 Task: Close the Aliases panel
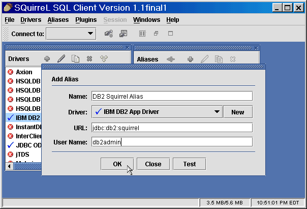pos(256,48)
